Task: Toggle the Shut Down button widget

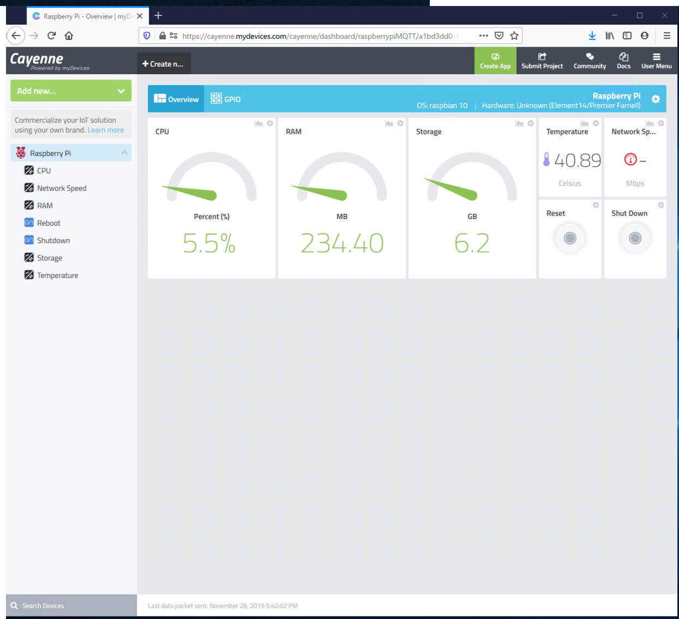Action: [x=635, y=238]
